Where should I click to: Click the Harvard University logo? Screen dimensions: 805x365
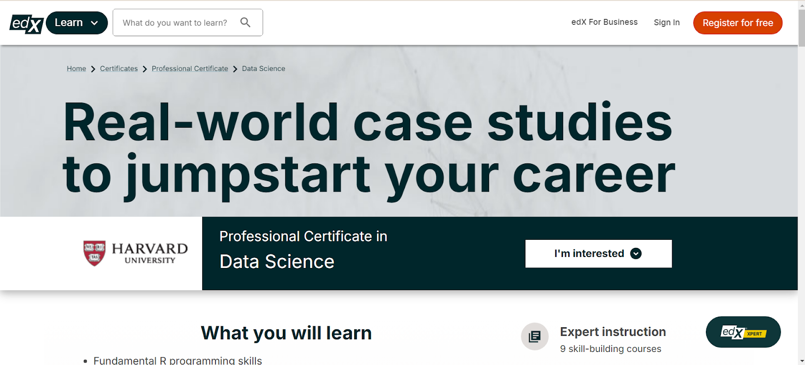135,253
